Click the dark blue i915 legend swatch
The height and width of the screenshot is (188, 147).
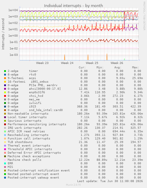[x=5, y=107]
